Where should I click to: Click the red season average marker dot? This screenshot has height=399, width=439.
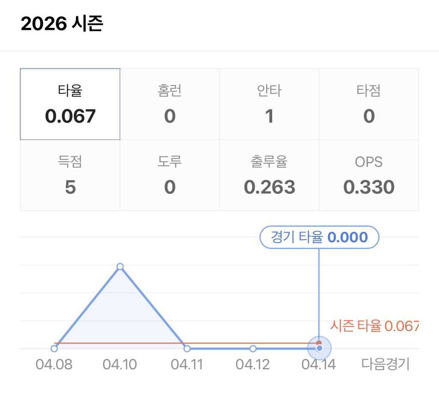tap(319, 343)
